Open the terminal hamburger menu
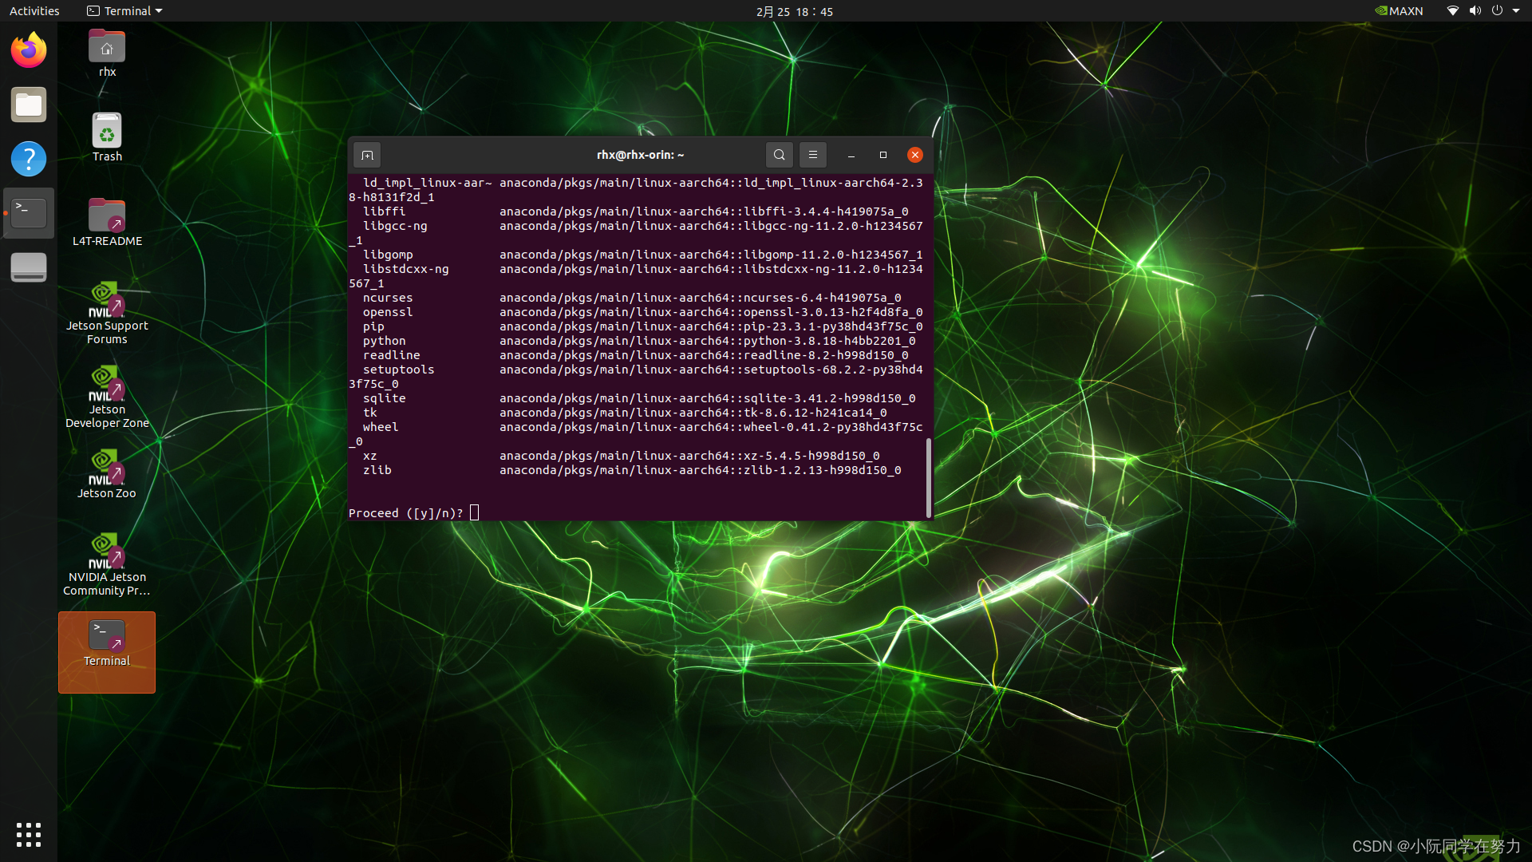Image resolution: width=1532 pixels, height=862 pixels. (813, 155)
